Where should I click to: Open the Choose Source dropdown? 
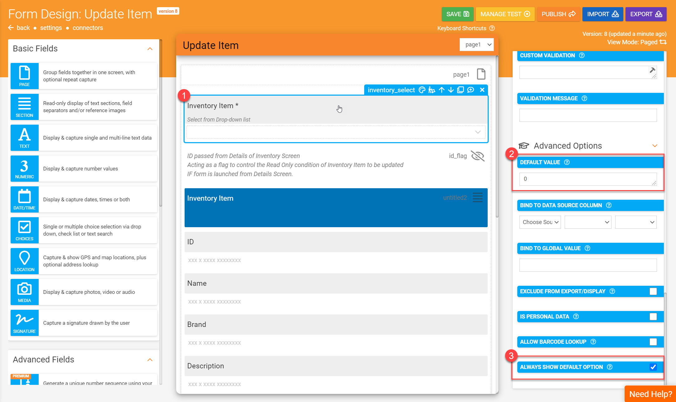(540, 222)
